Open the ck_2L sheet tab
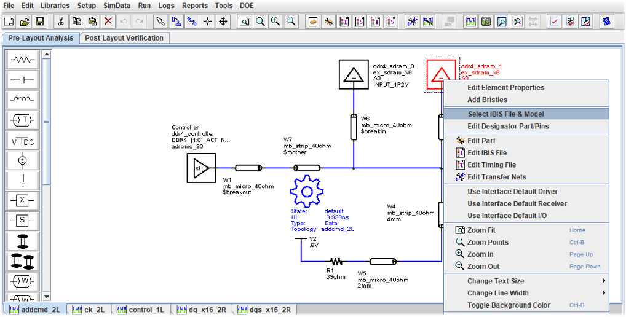The height and width of the screenshot is (317, 626). click(89, 310)
